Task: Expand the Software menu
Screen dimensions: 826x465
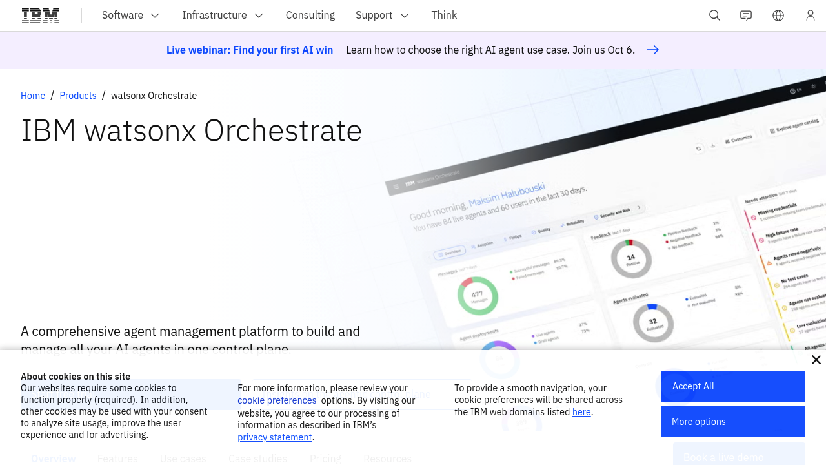Action: (x=131, y=15)
